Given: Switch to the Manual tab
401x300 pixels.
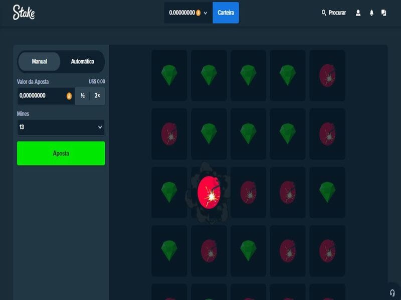Looking at the screenshot, I should pyautogui.click(x=40, y=61).
